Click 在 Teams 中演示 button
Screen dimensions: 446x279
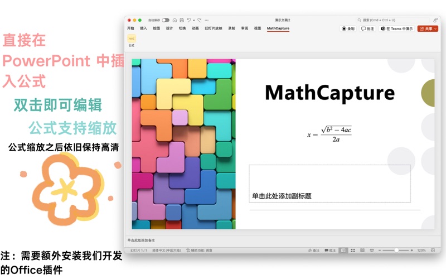(396, 28)
